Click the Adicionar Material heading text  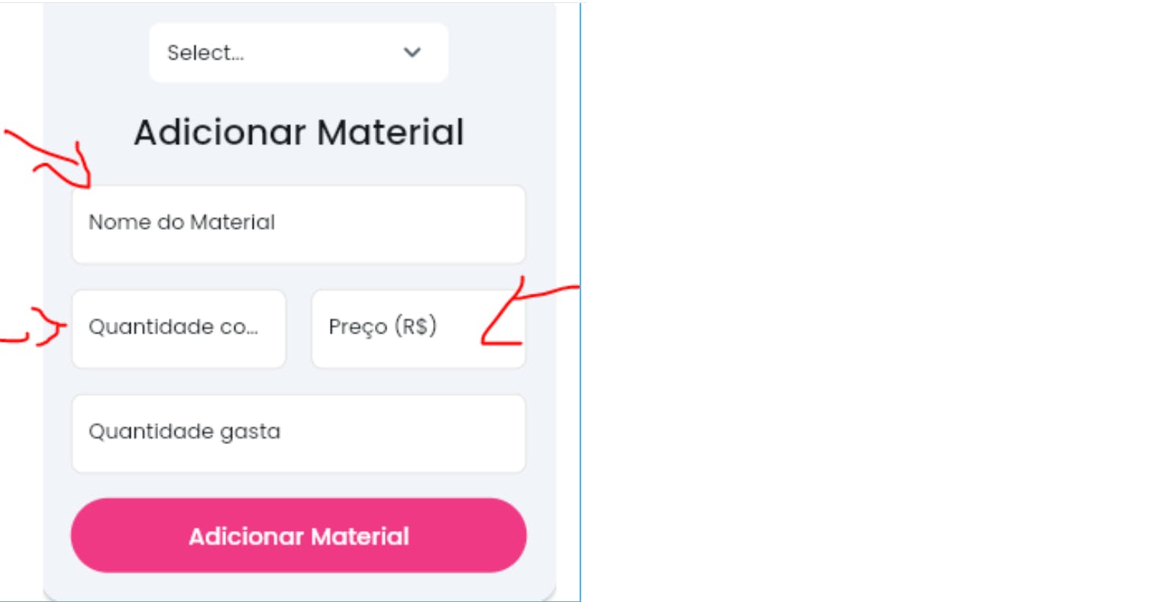(x=299, y=132)
